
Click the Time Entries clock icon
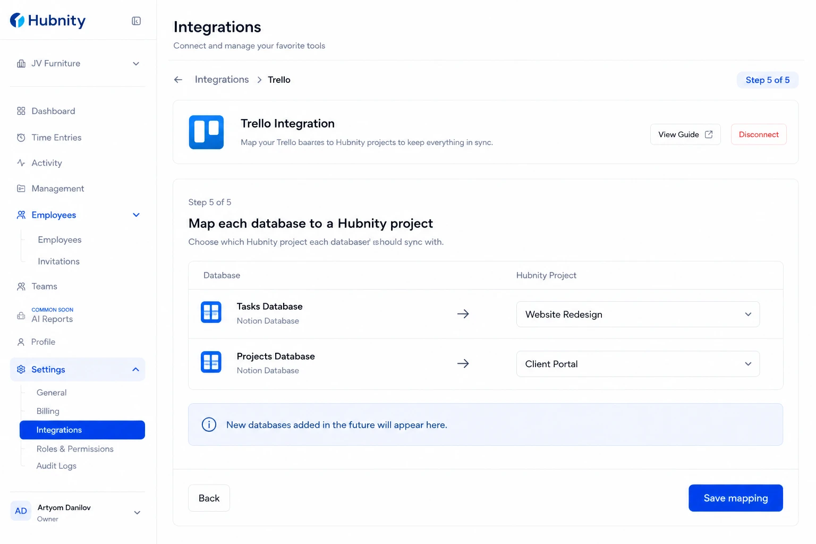pyautogui.click(x=21, y=138)
